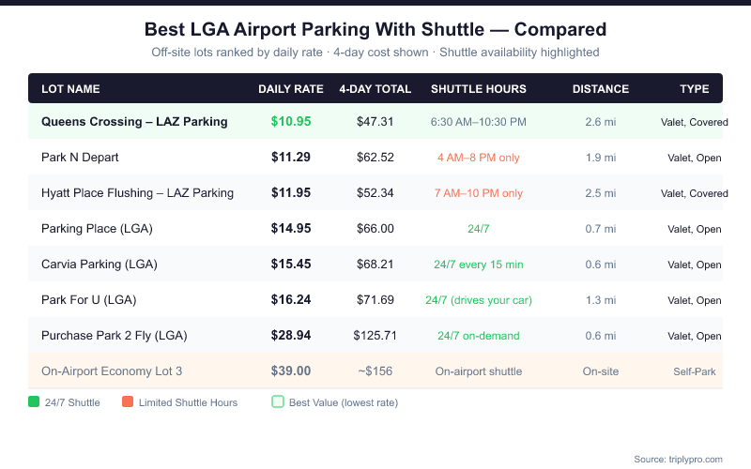This screenshot has width=751, height=469.
Task: Click the 4-DAY TOTAL column header
Action: [x=375, y=89]
